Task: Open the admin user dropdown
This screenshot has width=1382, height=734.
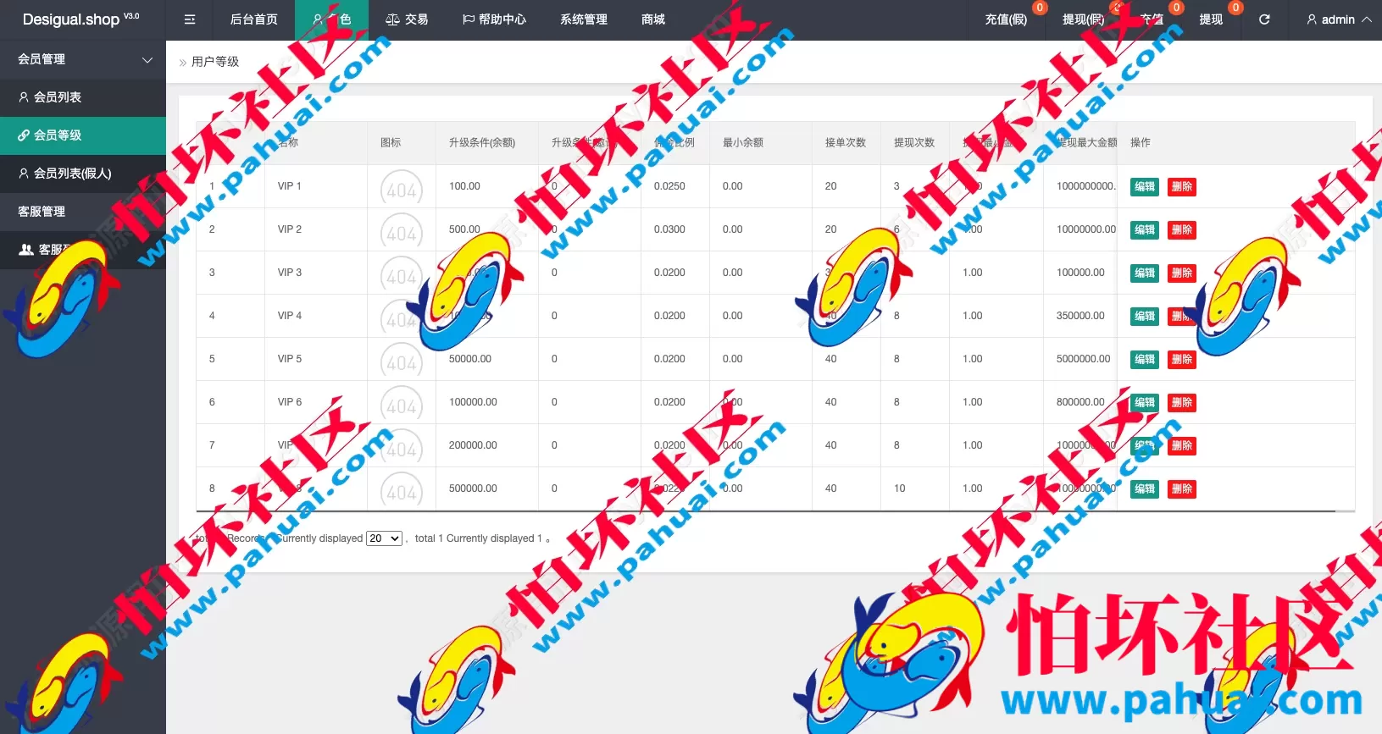Action: tap(1339, 19)
